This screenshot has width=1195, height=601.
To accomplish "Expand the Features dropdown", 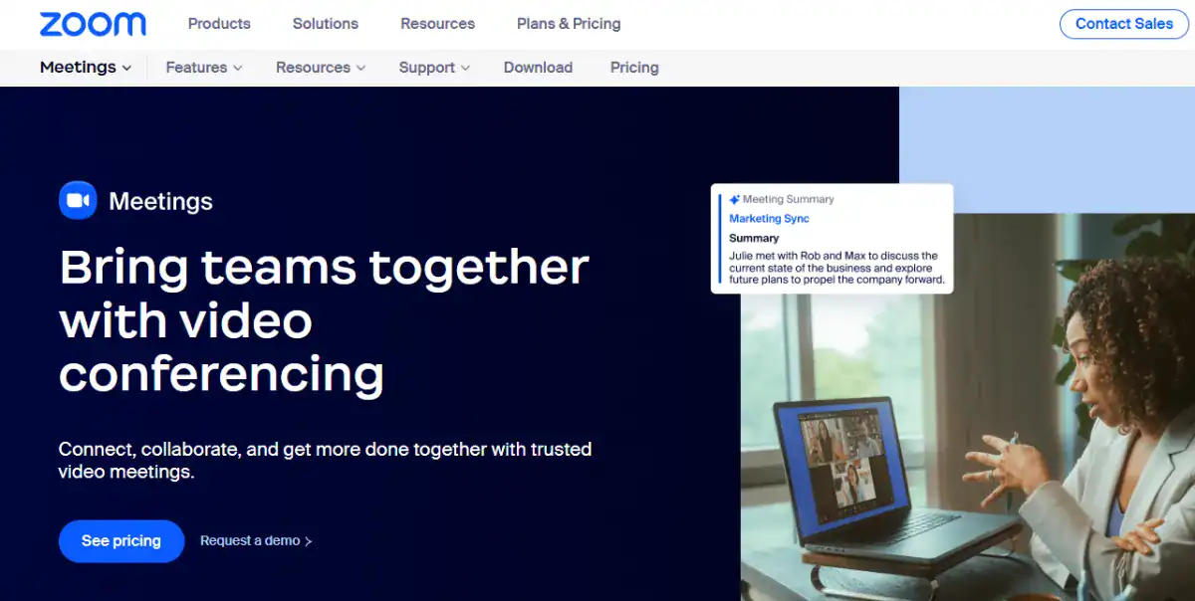I will click(x=204, y=68).
